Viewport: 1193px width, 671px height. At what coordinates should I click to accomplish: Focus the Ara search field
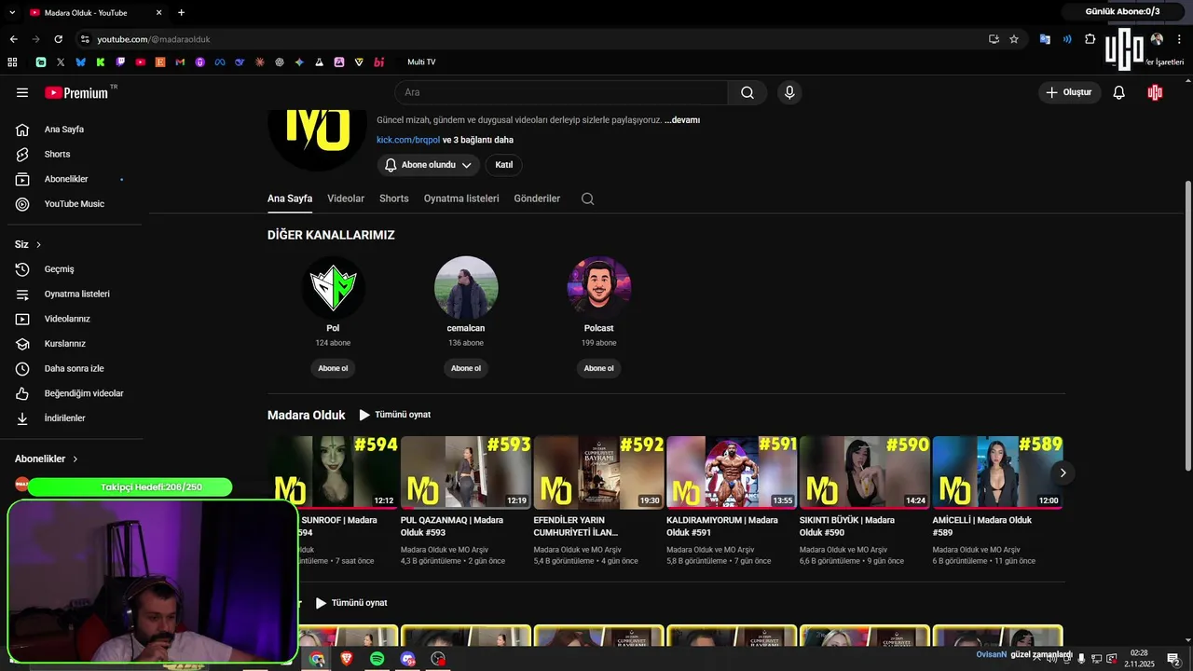pyautogui.click(x=561, y=92)
